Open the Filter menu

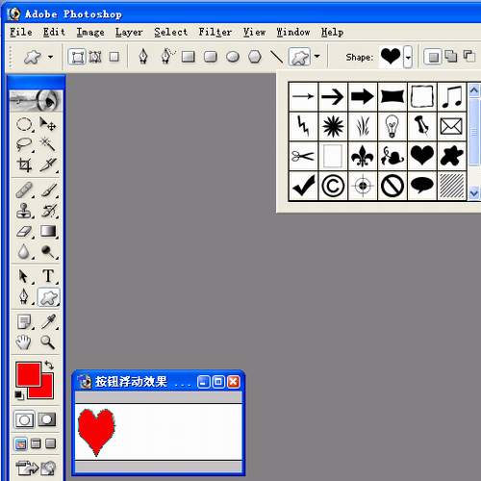[x=215, y=32]
